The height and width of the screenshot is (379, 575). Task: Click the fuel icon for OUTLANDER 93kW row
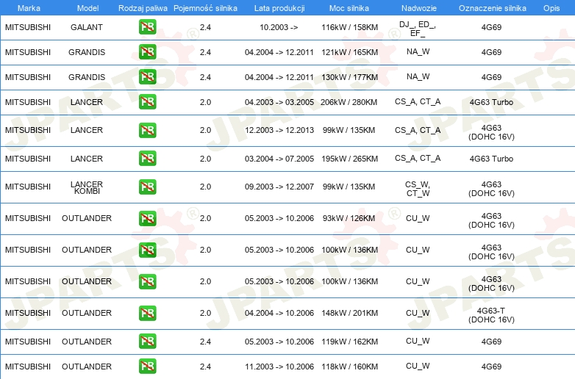point(147,218)
